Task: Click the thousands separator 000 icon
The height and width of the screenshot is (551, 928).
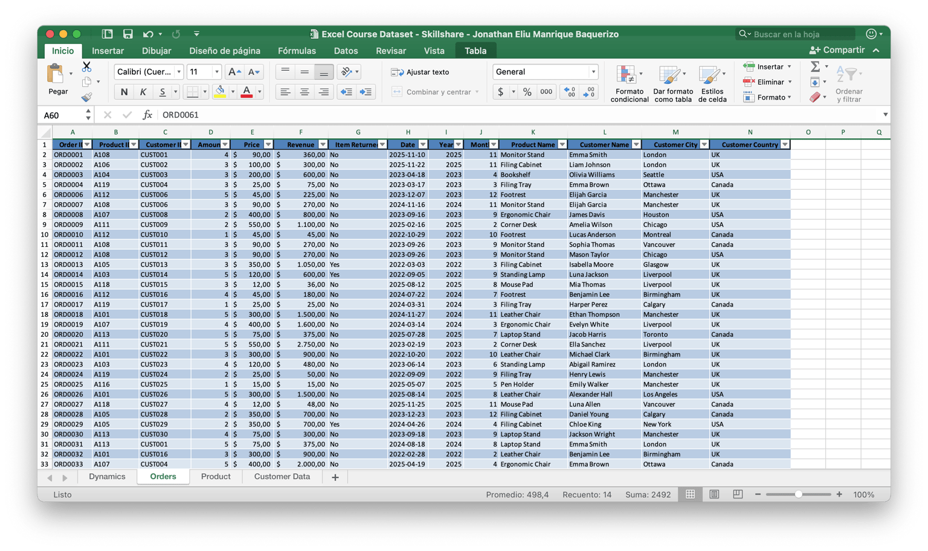Action: coord(546,92)
